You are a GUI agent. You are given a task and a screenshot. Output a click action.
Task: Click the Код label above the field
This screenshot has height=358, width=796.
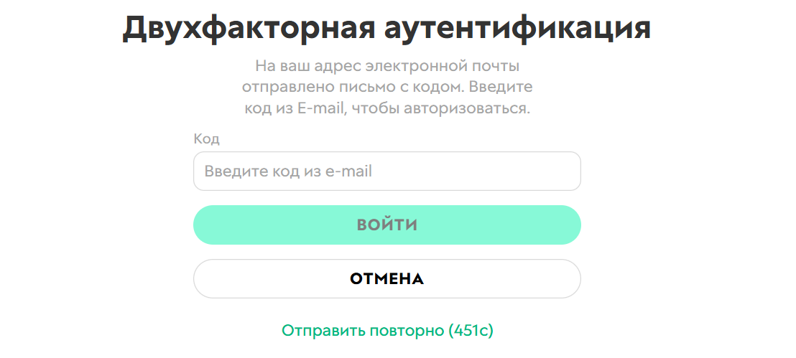(206, 139)
